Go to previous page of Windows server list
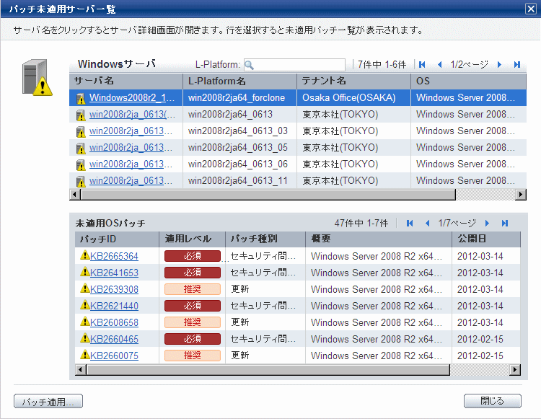 (439, 64)
